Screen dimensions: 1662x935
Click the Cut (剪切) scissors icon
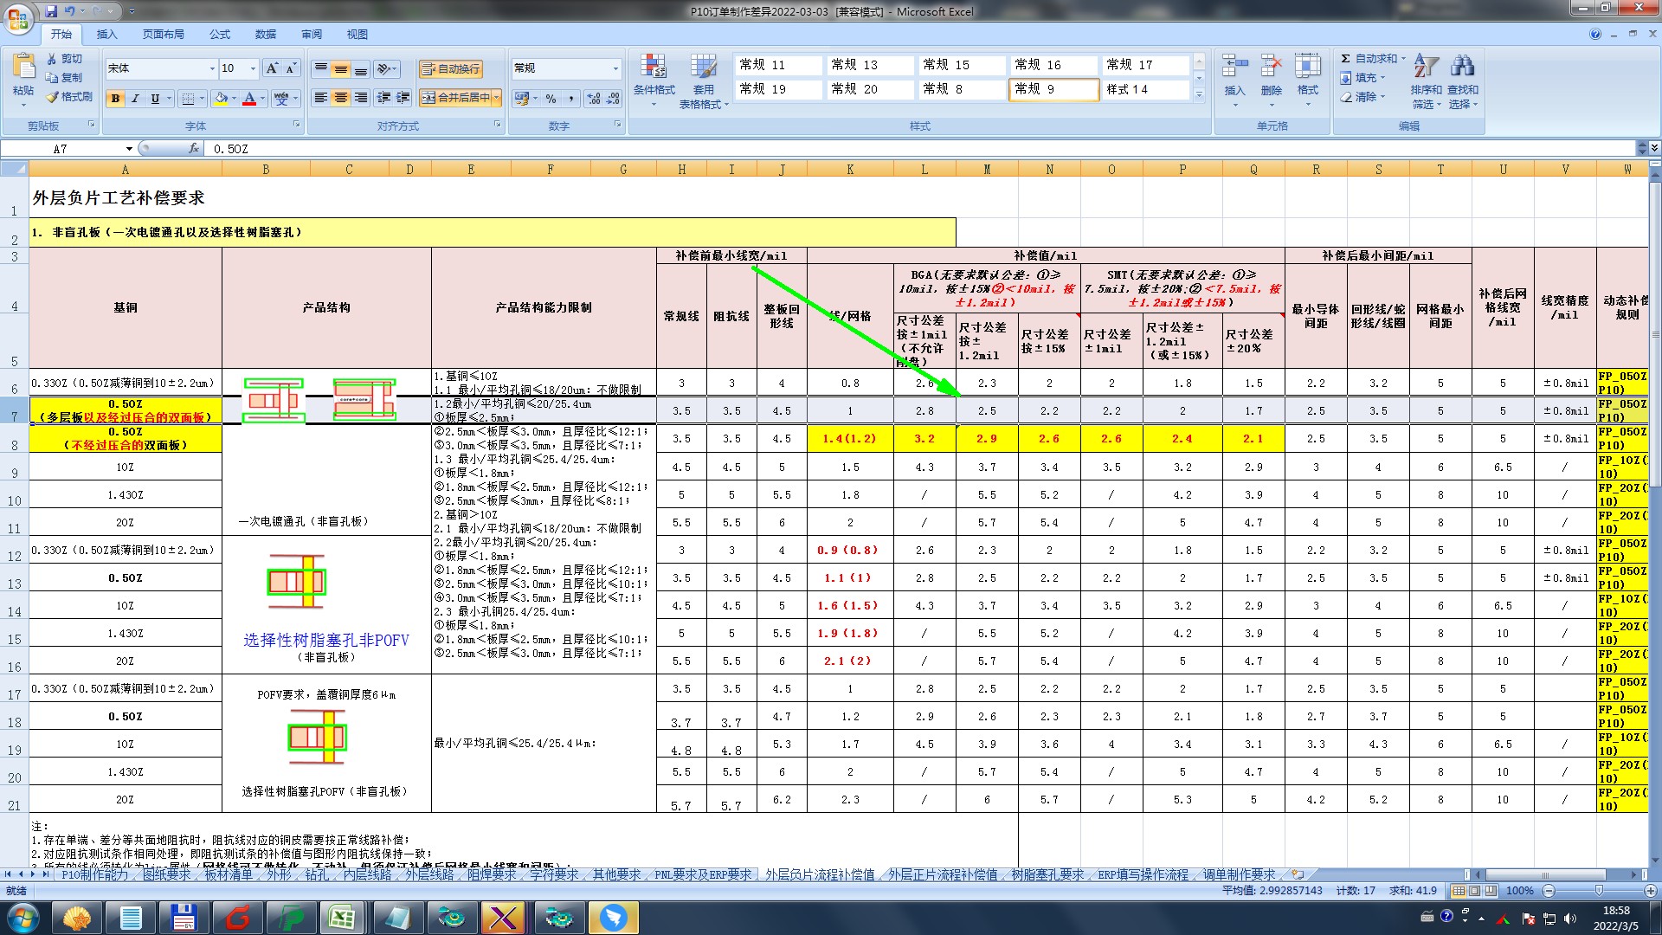(53, 59)
